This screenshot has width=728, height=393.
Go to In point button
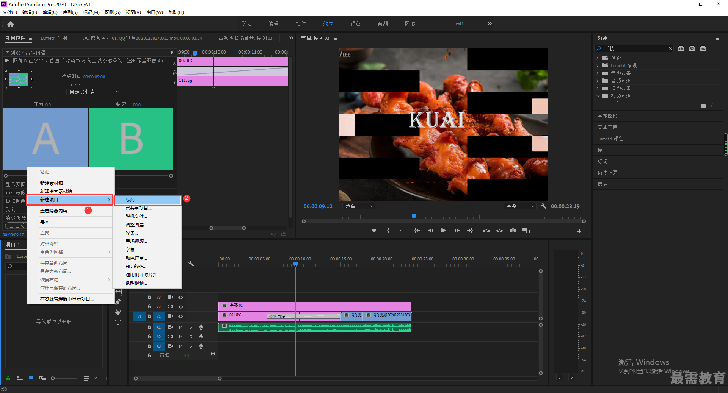417,231
